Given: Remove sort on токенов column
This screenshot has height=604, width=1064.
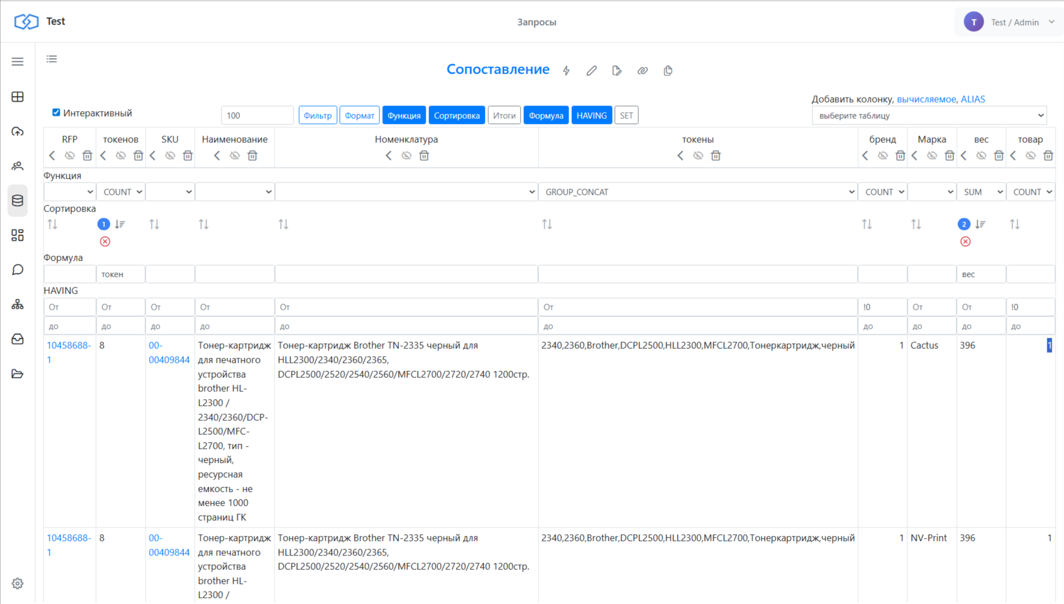Looking at the screenshot, I should click(x=105, y=242).
